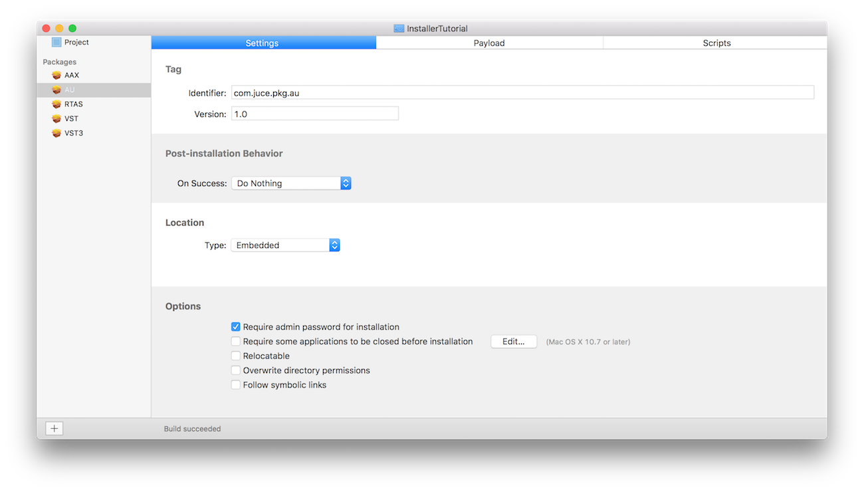Select the VST package icon
Screen dimensions: 864x492
coord(56,119)
